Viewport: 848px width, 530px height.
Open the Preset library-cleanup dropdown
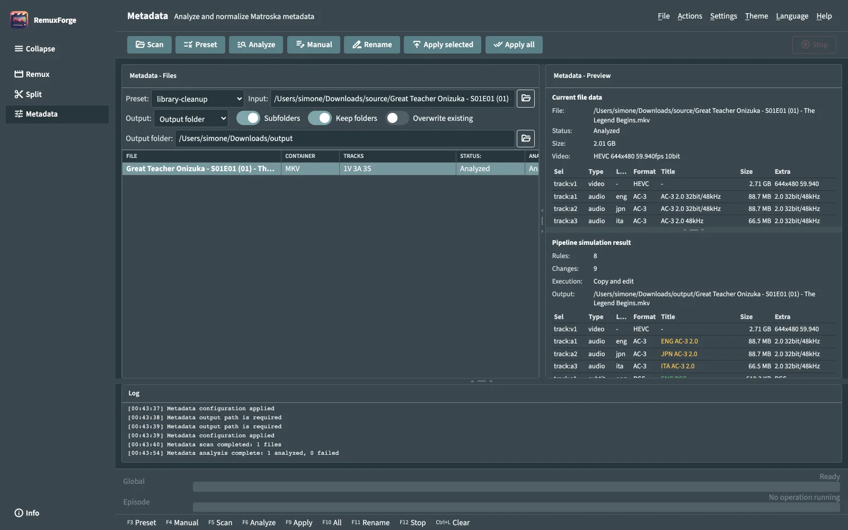[198, 99]
